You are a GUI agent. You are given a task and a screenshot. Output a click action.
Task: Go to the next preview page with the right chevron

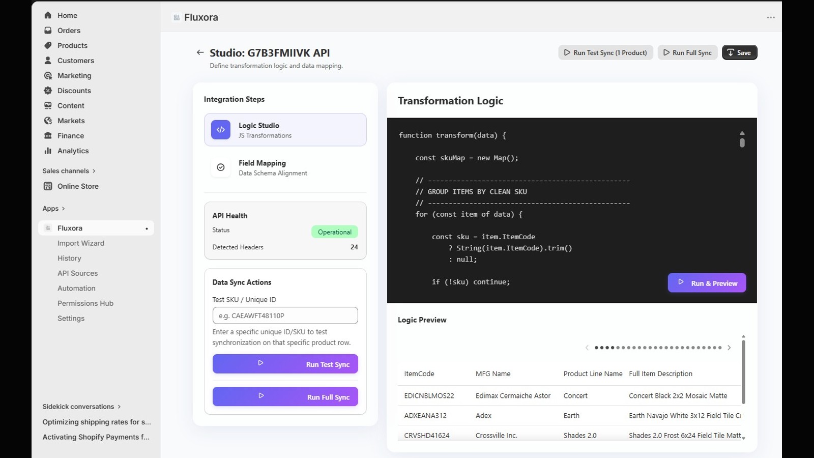[x=729, y=348]
